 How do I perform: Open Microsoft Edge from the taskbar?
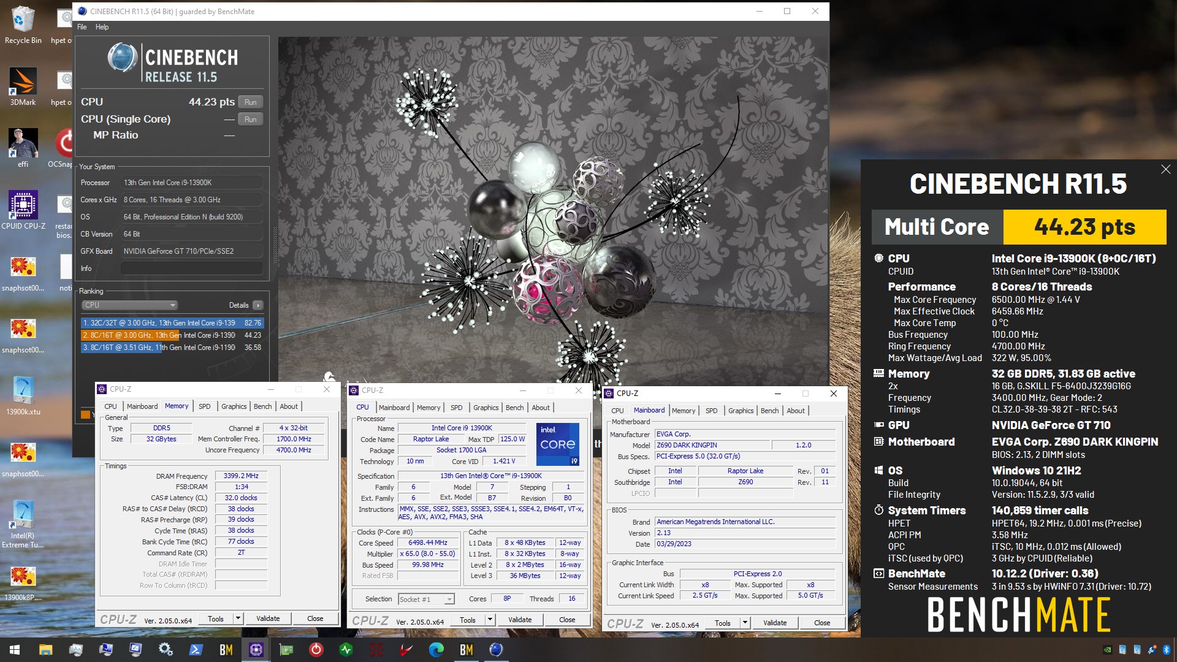point(436,650)
